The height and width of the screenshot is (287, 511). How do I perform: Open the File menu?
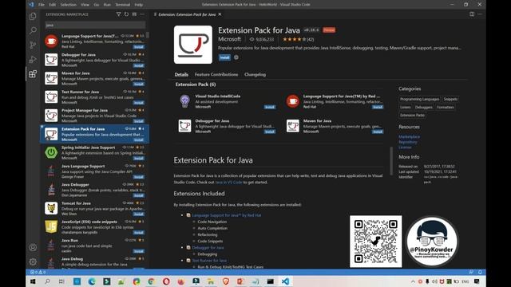[42, 5]
